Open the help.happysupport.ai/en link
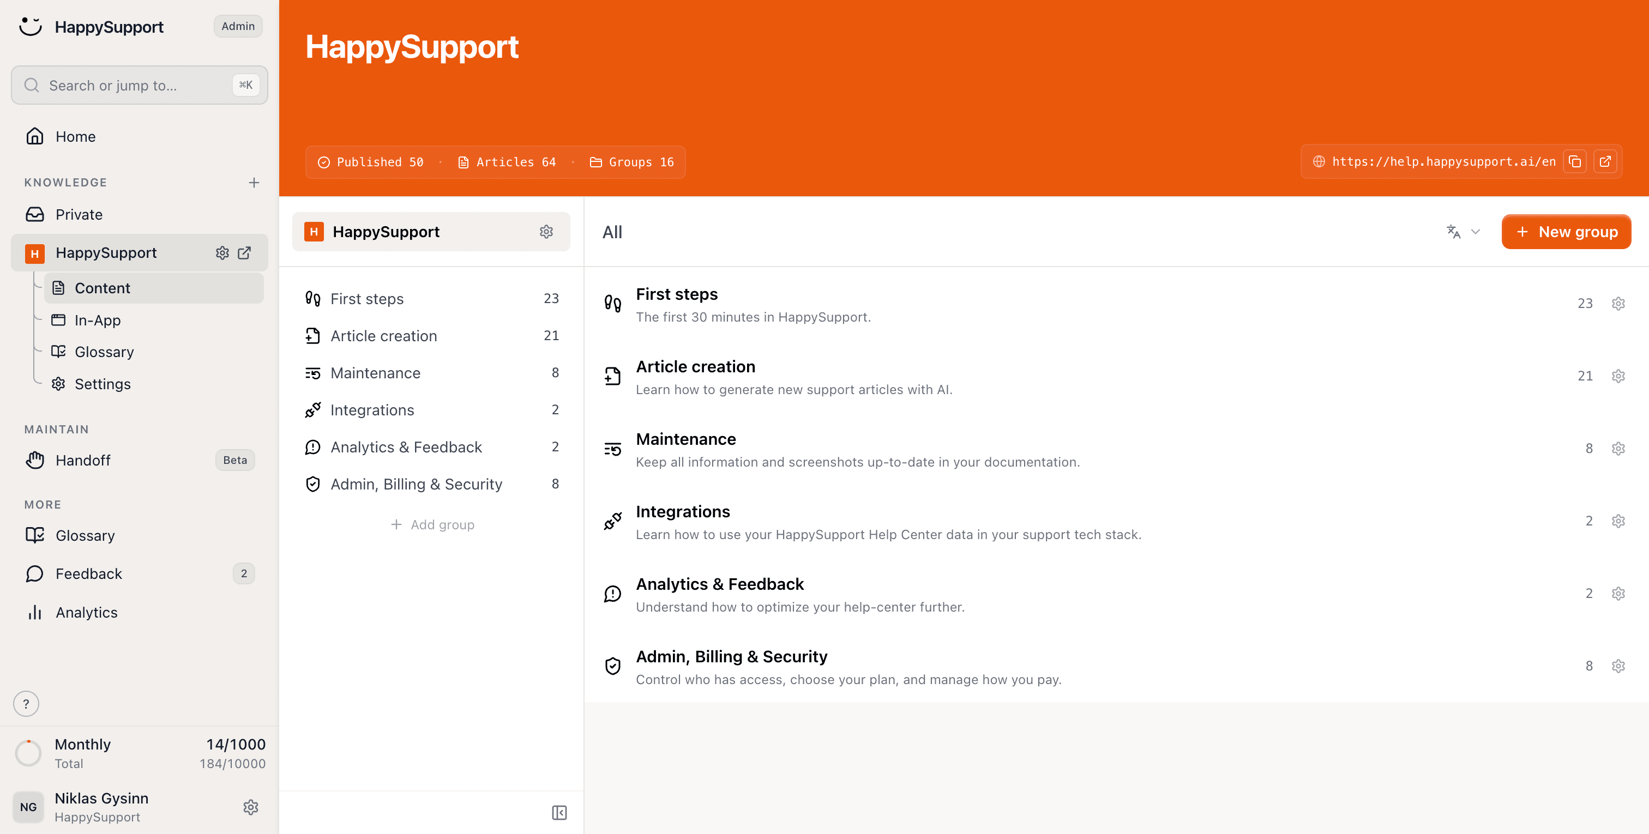This screenshot has width=1649, height=834. coord(1443,162)
